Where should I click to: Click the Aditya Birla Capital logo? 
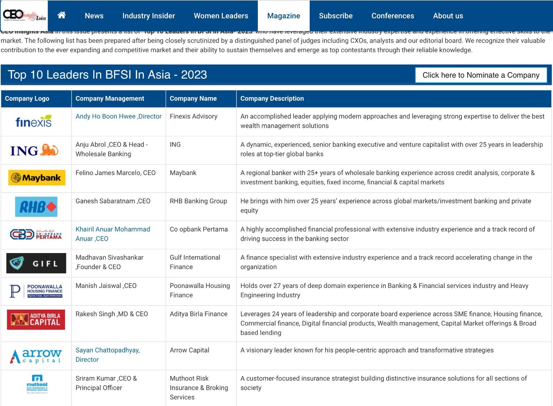pyautogui.click(x=36, y=319)
